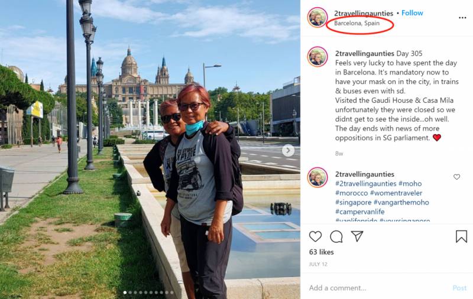473x299 pixels.
Task: Like the post with the heart icon
Action: pos(315,236)
